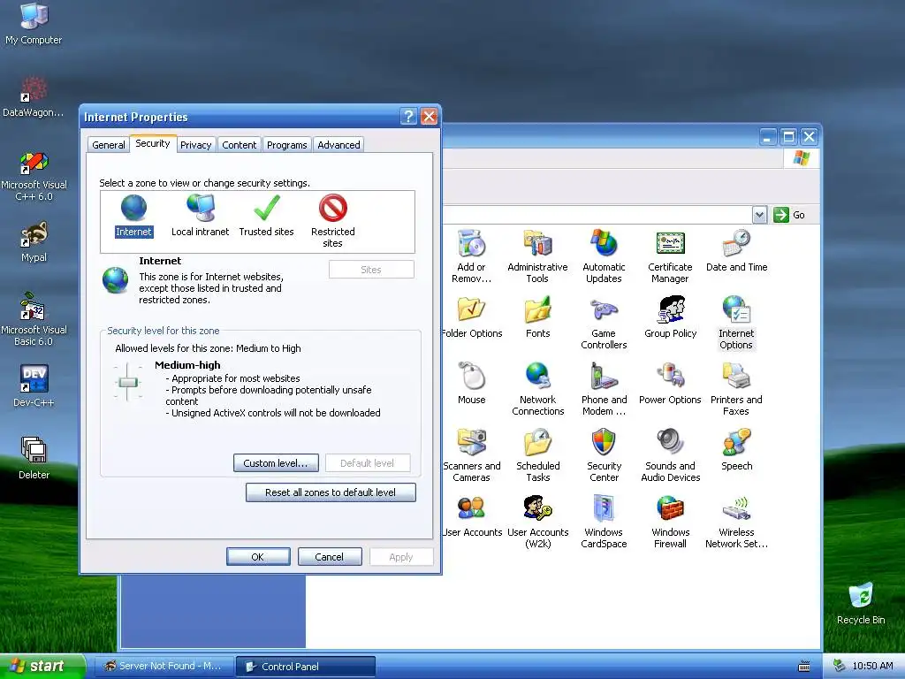Select the Mypal desktop shortcut
The width and height of the screenshot is (905, 679).
tap(34, 242)
